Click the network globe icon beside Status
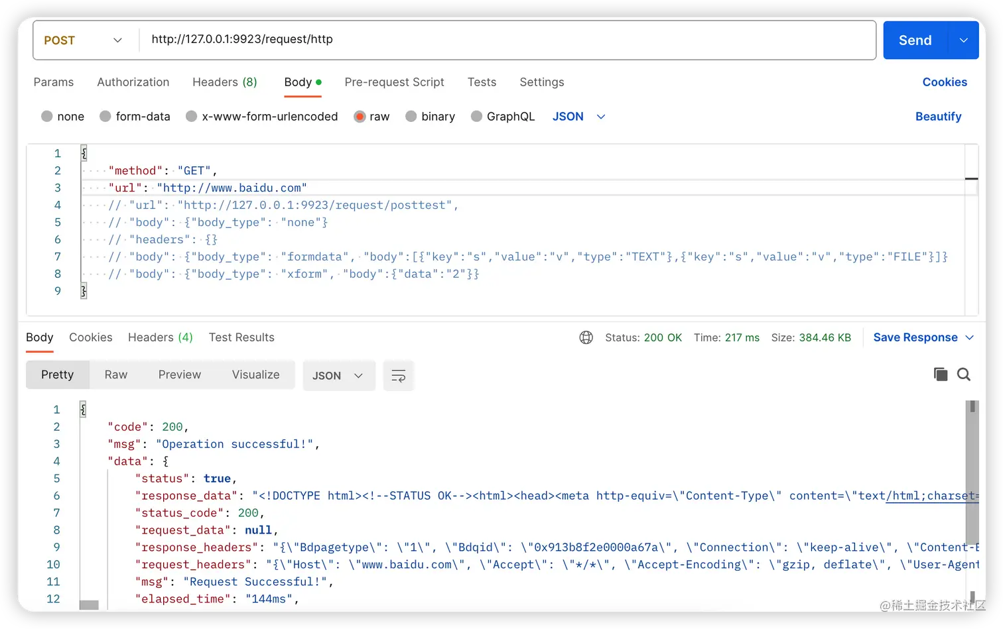Image resolution: width=1003 pixels, height=629 pixels. coord(586,337)
